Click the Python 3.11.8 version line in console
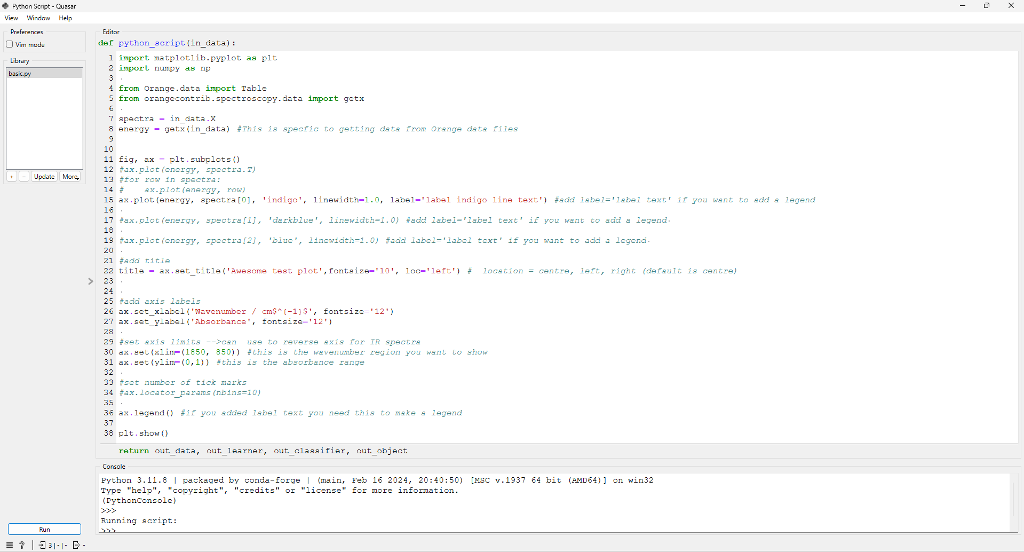The height and width of the screenshot is (552, 1024). point(377,480)
